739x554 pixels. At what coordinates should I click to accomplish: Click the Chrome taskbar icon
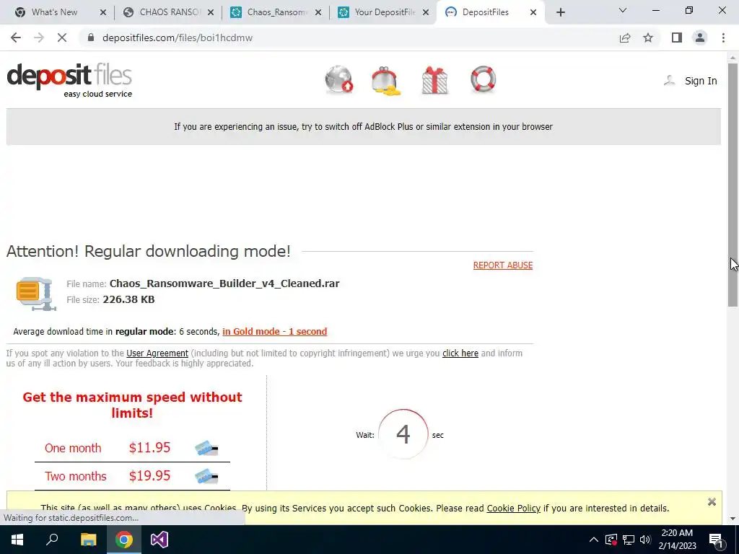(x=124, y=540)
